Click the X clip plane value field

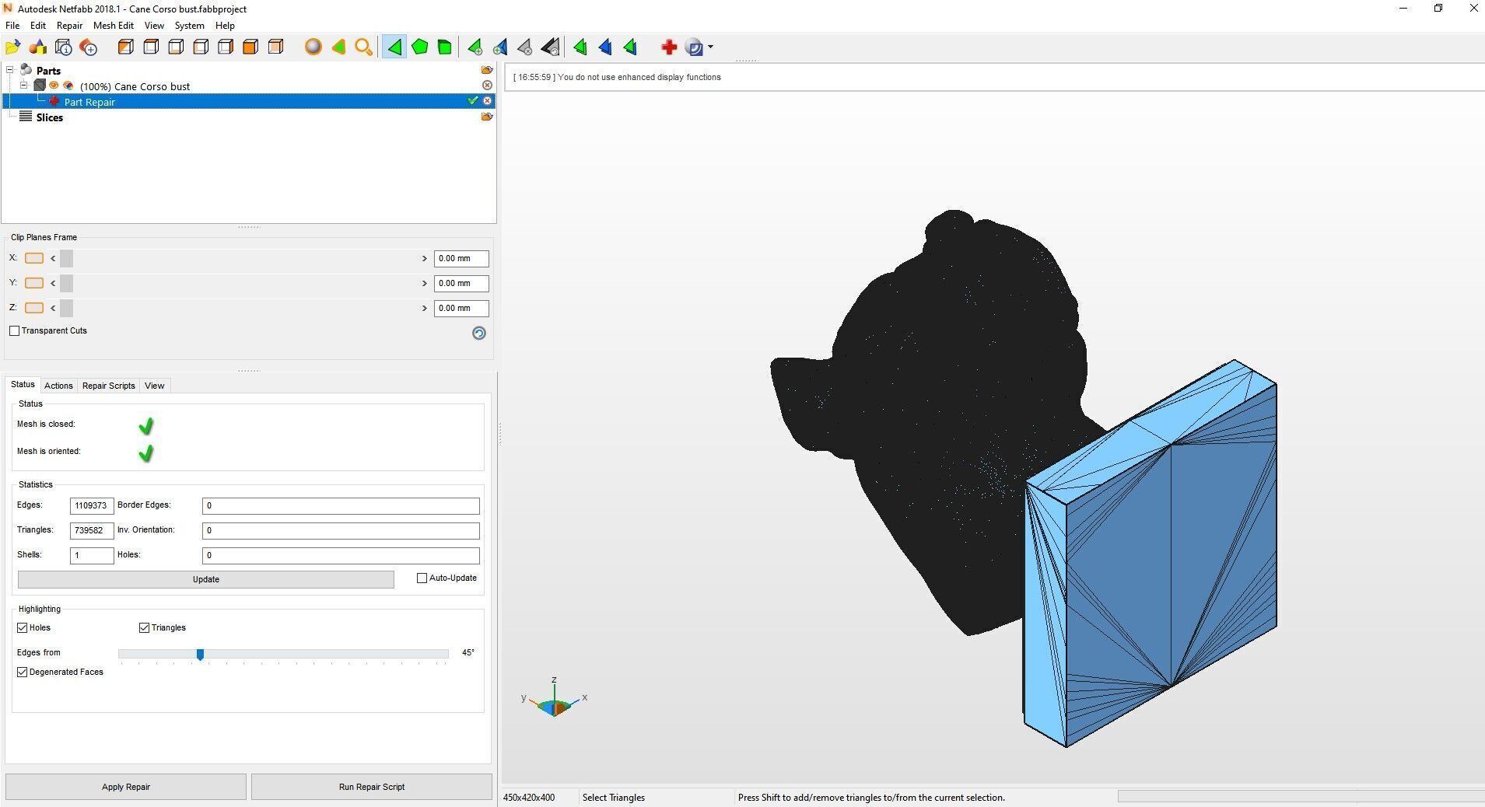coord(461,258)
